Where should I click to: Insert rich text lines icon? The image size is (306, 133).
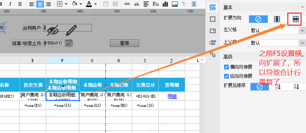point(146,4)
